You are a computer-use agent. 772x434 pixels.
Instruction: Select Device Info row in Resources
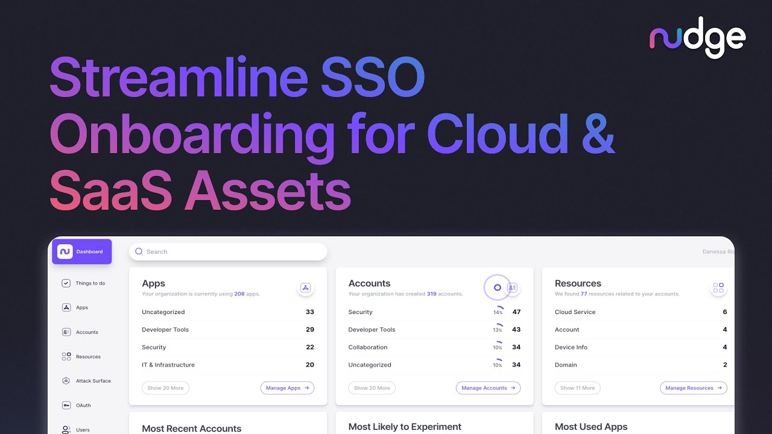[x=641, y=347]
